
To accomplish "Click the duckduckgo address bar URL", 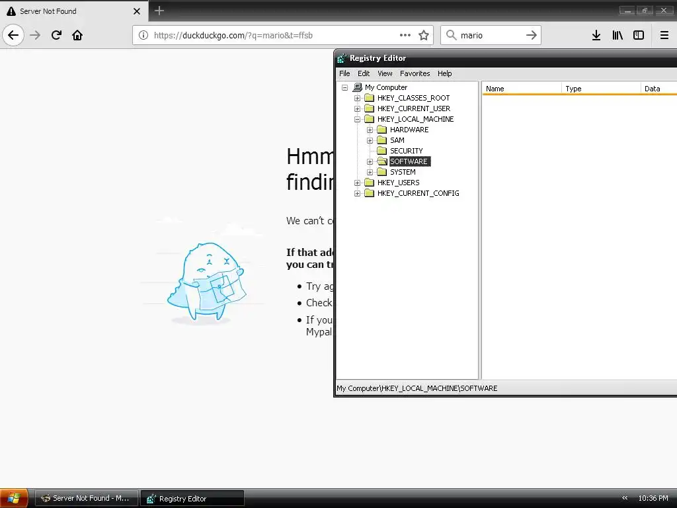I will point(233,36).
